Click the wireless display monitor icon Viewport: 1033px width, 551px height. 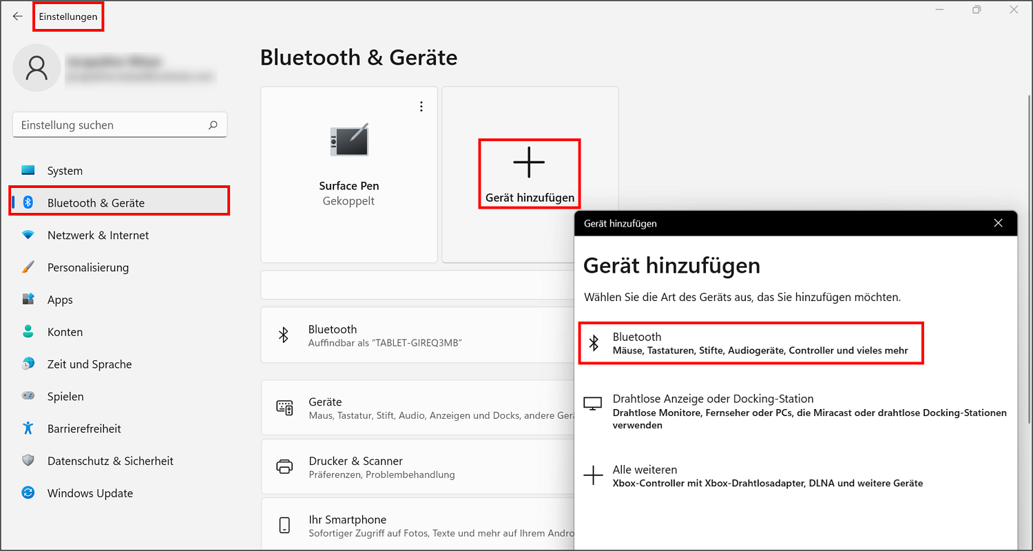point(593,404)
